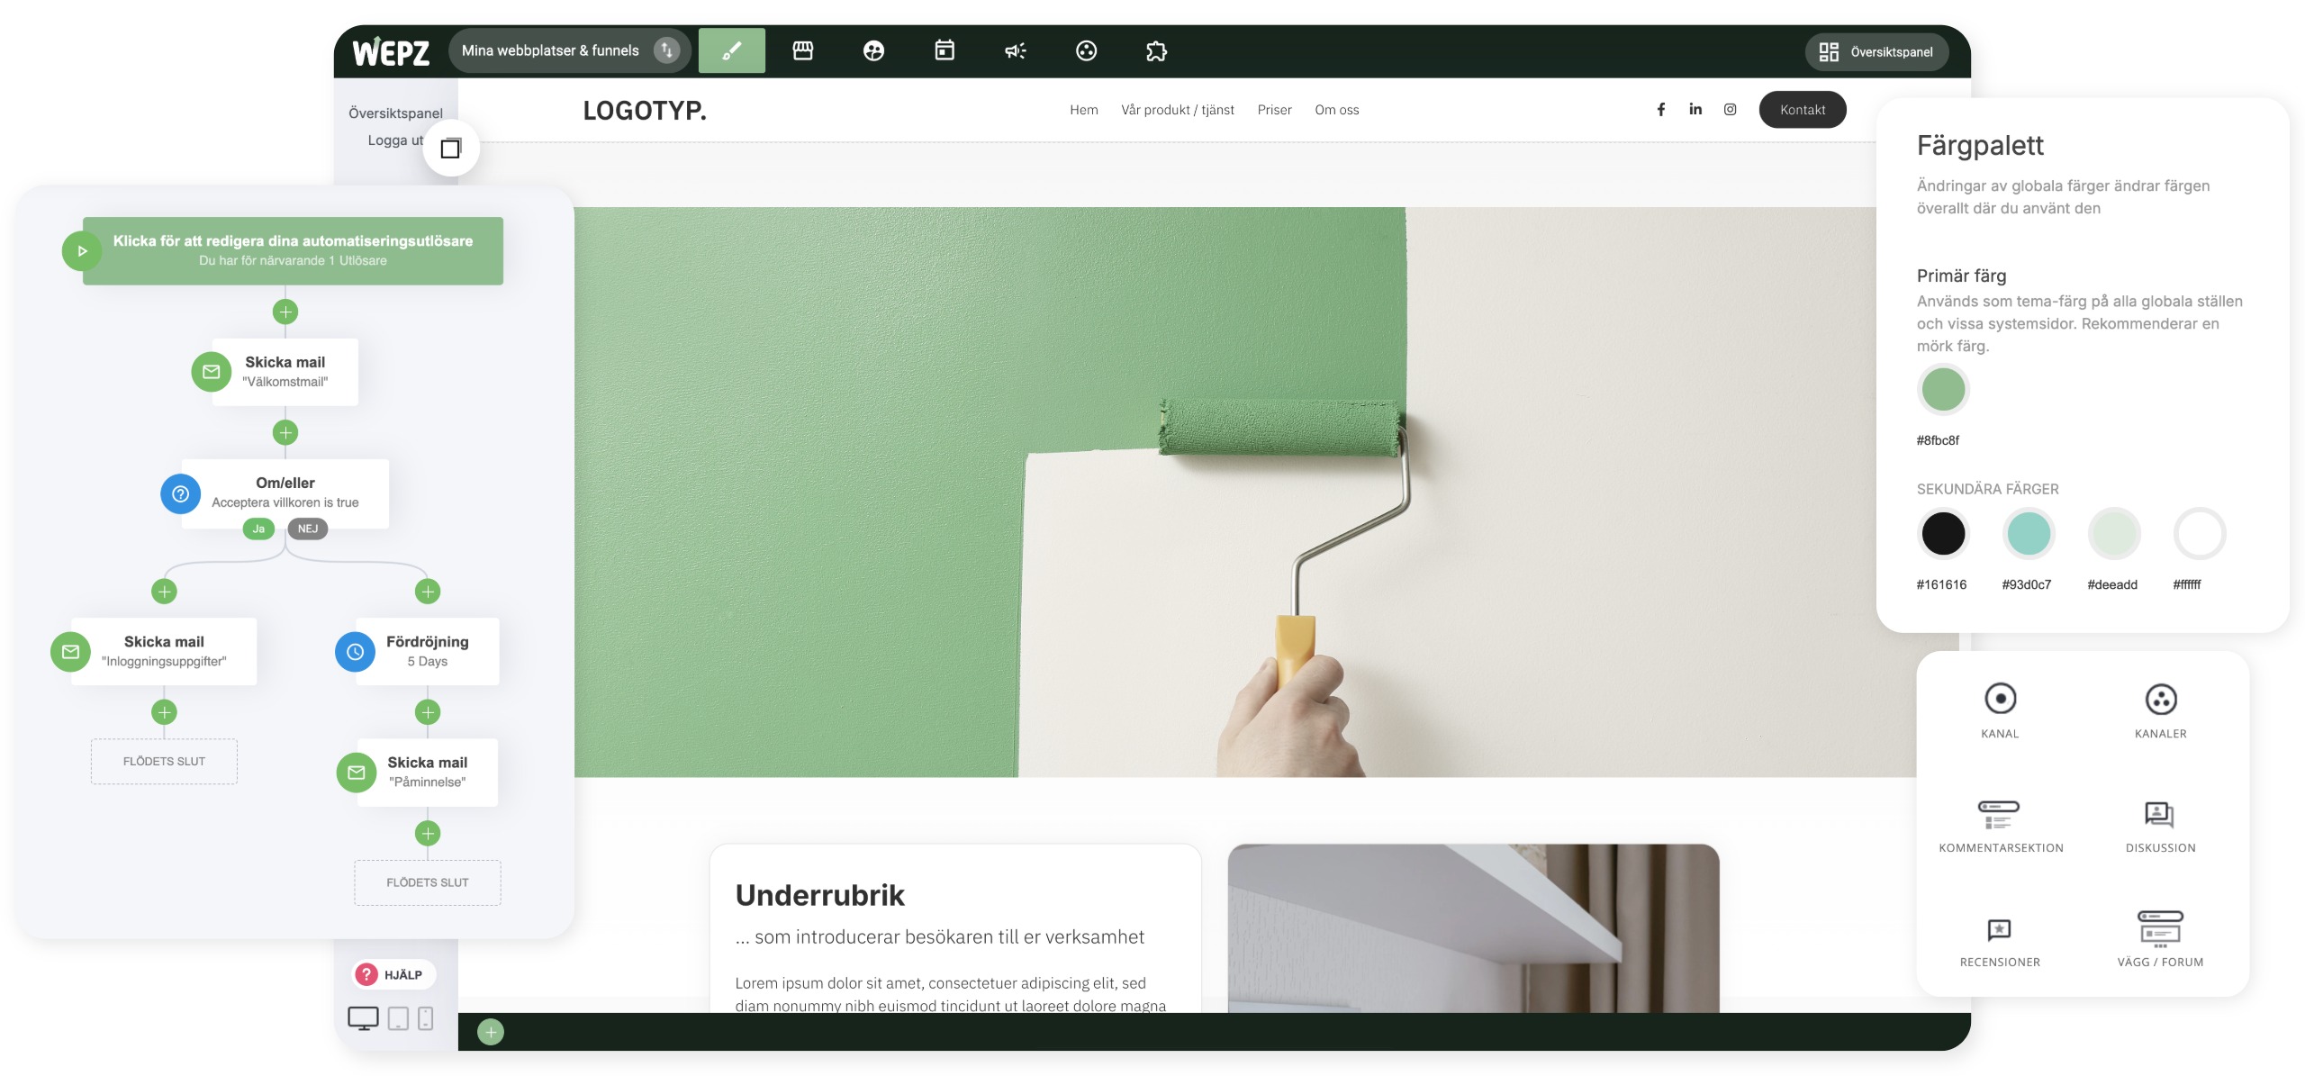Open the puzzle piece plugins icon
Image resolution: width=2305 pixels, height=1076 pixels.
[x=1156, y=50]
